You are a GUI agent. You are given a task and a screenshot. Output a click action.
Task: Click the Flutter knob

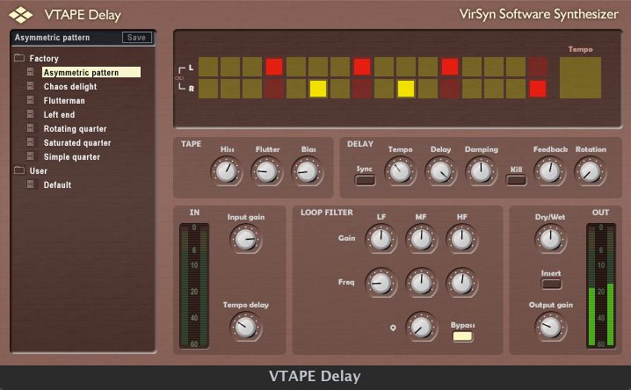pyautogui.click(x=266, y=171)
